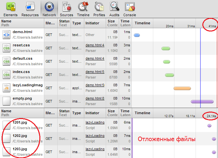Select the reset.css file name
Screen dimensions: 218x158
(21, 45)
